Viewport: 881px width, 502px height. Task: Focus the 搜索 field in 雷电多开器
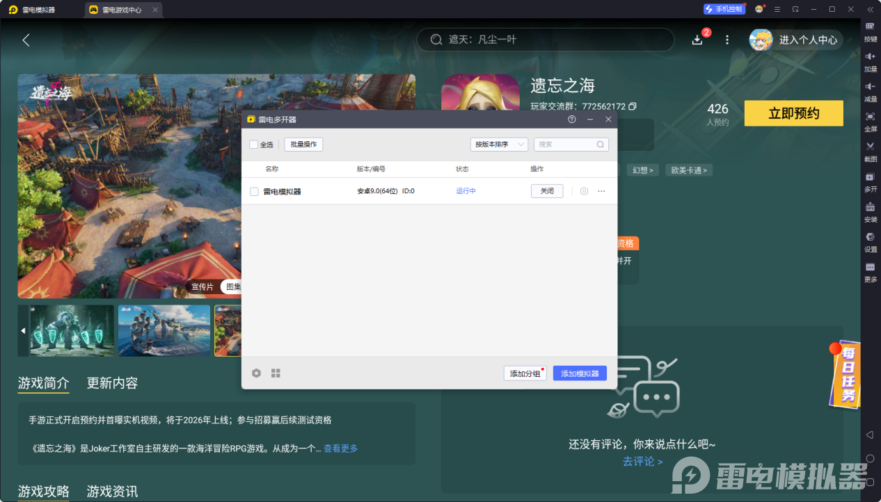[x=571, y=145]
